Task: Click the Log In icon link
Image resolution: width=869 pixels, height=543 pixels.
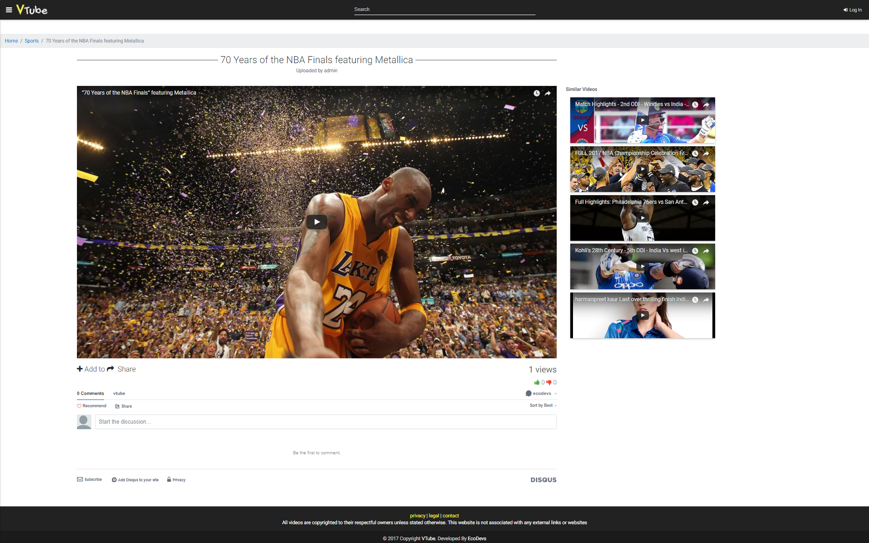Action: pos(852,10)
